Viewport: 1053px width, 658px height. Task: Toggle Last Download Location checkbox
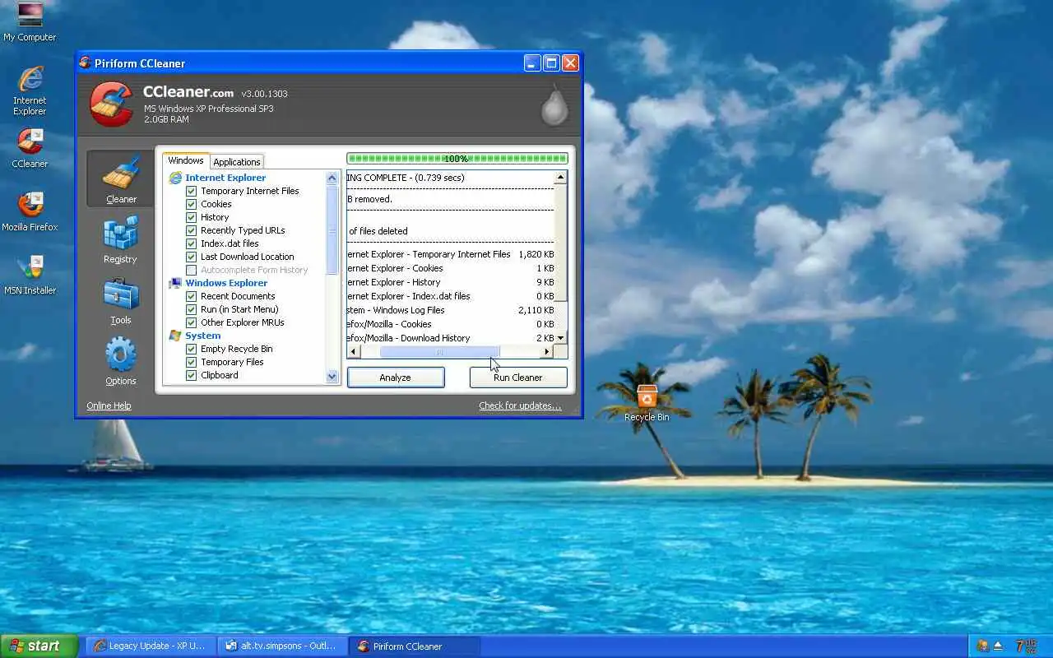pos(191,257)
